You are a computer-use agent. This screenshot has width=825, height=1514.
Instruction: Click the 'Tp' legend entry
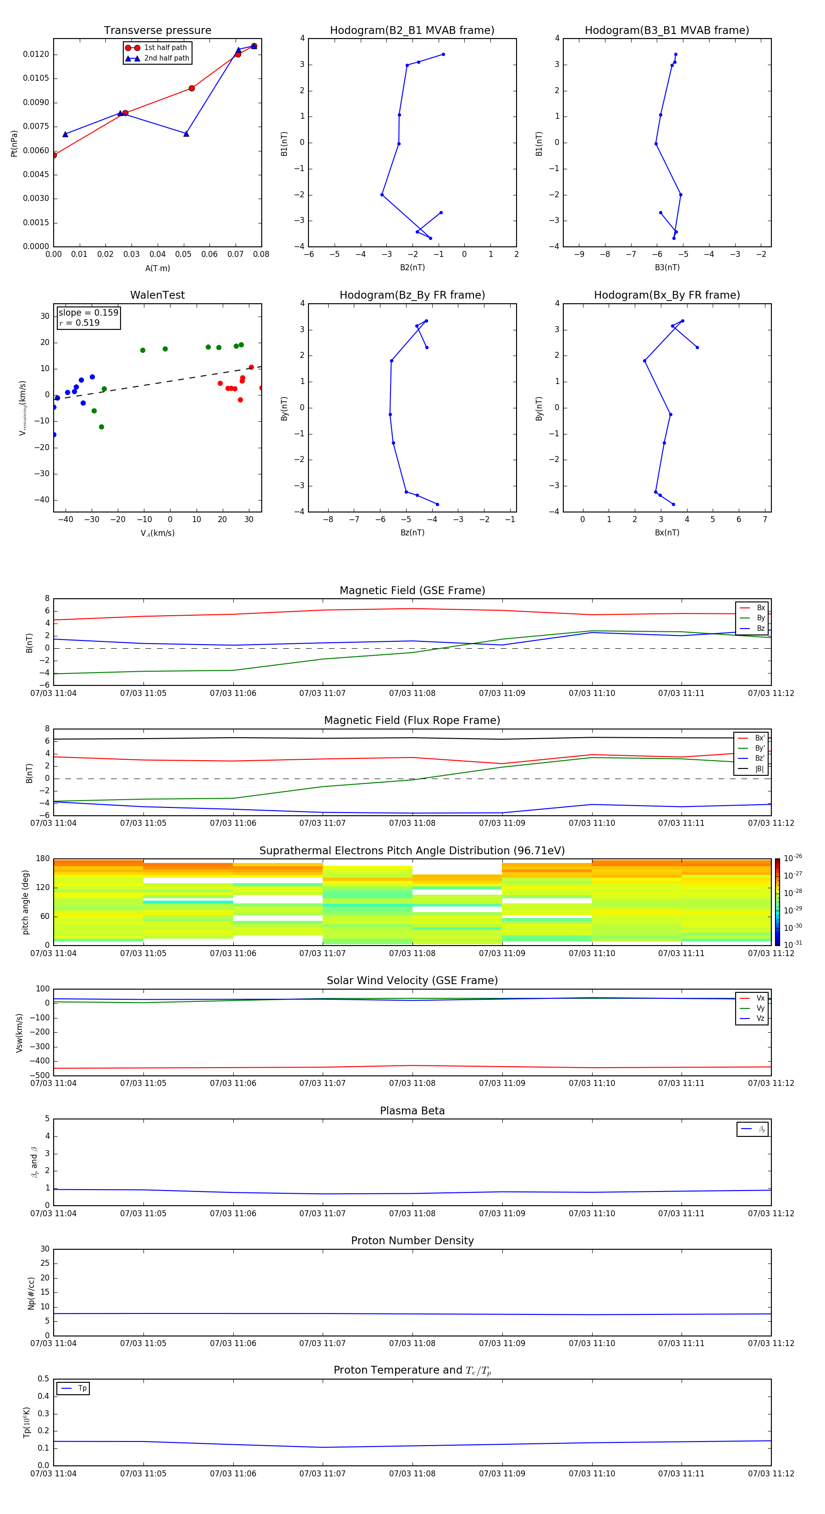(73, 1388)
